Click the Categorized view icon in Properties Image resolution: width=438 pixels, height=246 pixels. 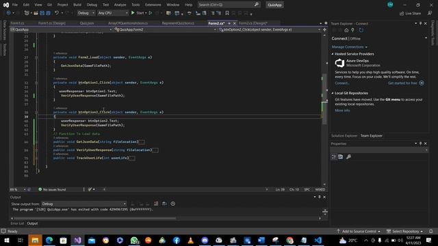334,156
